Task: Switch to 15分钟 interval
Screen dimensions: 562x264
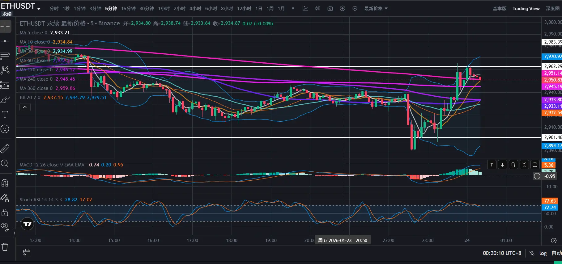Action: coord(128,8)
